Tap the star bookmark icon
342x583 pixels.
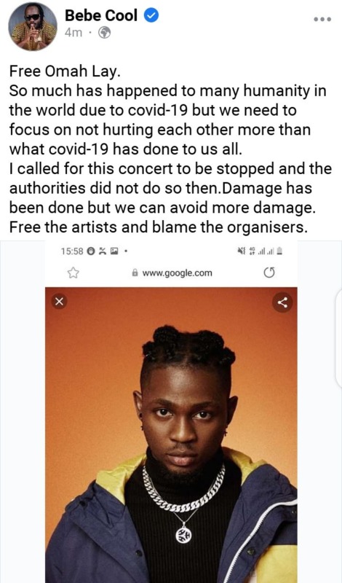point(73,273)
